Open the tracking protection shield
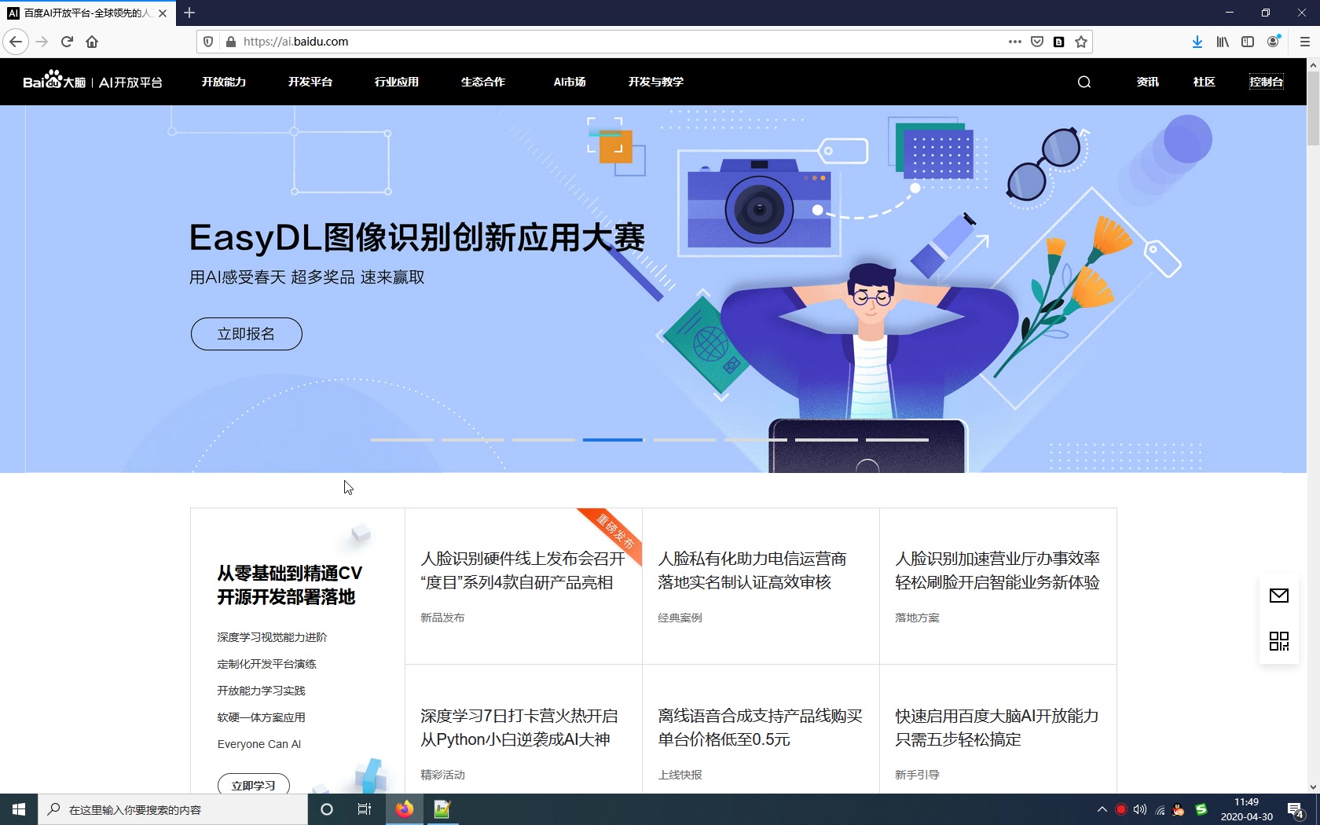Viewport: 1320px width, 825px height. [207, 42]
